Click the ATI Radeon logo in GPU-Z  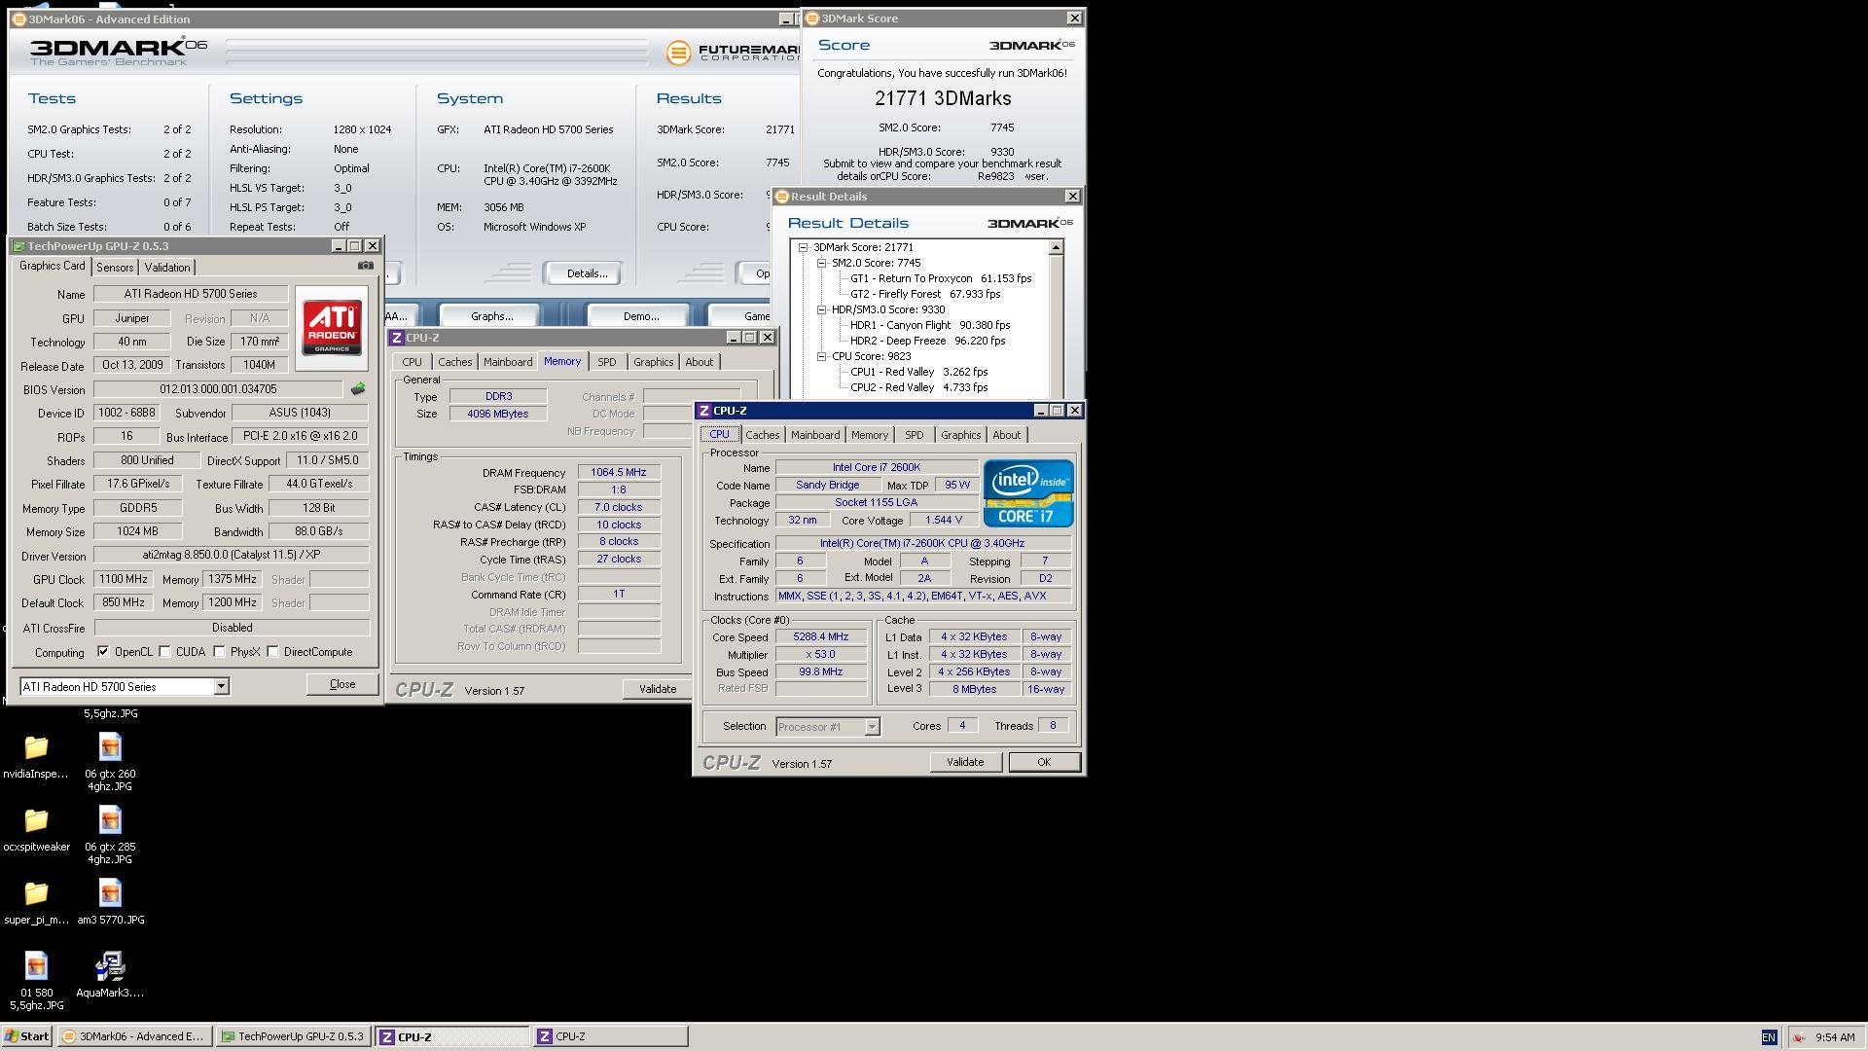click(x=332, y=328)
